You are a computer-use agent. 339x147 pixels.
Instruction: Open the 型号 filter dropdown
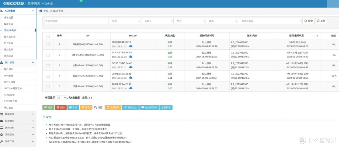pos(190,21)
